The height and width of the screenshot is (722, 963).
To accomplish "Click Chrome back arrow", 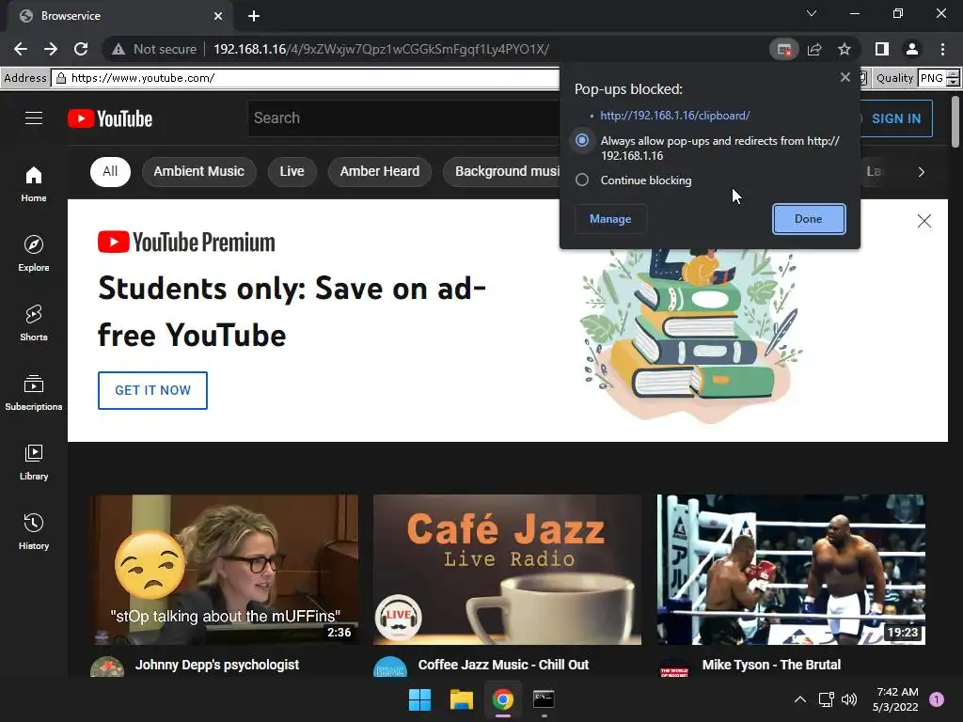I will coord(21,49).
